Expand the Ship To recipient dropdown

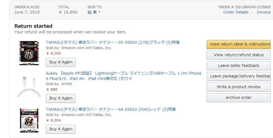click(94, 12)
